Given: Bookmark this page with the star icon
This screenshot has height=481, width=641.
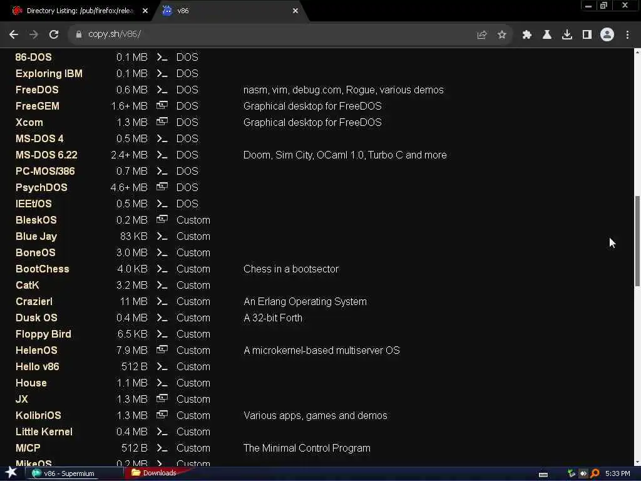Looking at the screenshot, I should pos(501,35).
